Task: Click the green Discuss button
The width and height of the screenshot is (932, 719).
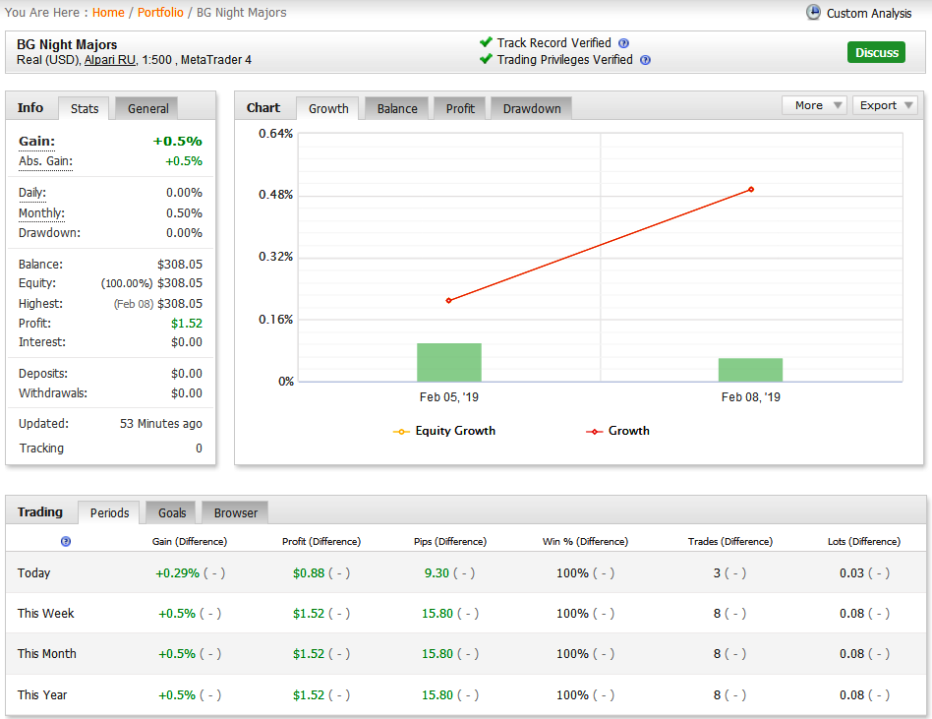Action: (x=876, y=52)
